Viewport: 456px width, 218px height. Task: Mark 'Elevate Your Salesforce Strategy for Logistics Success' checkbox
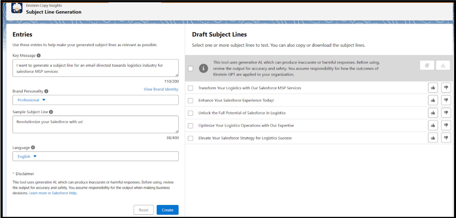point(191,138)
